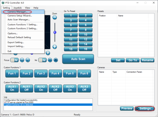Trigger the Fun 3 custom function
The image size is (158, 117).
pos(41,73)
